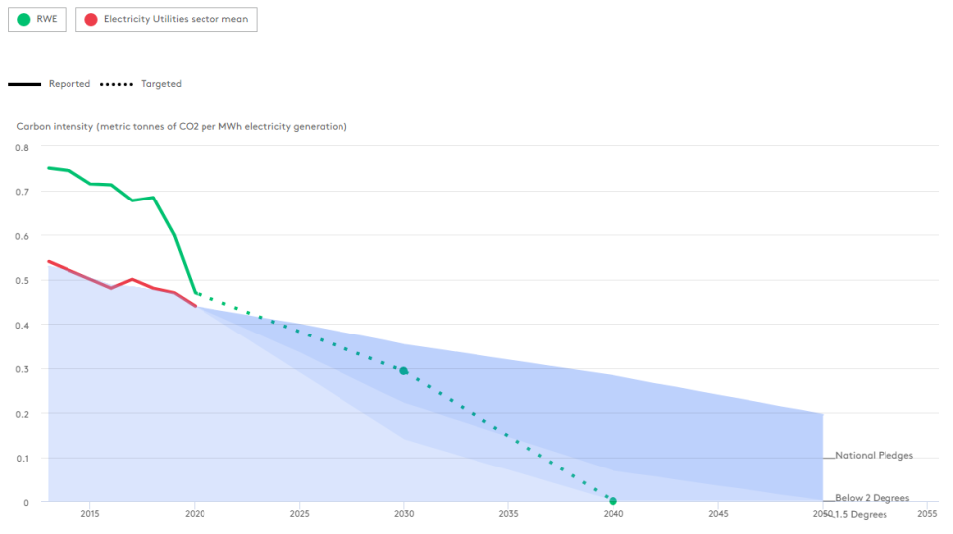Select the National Pledges scenario label
Viewport: 953px width, 534px height.
[x=874, y=456]
